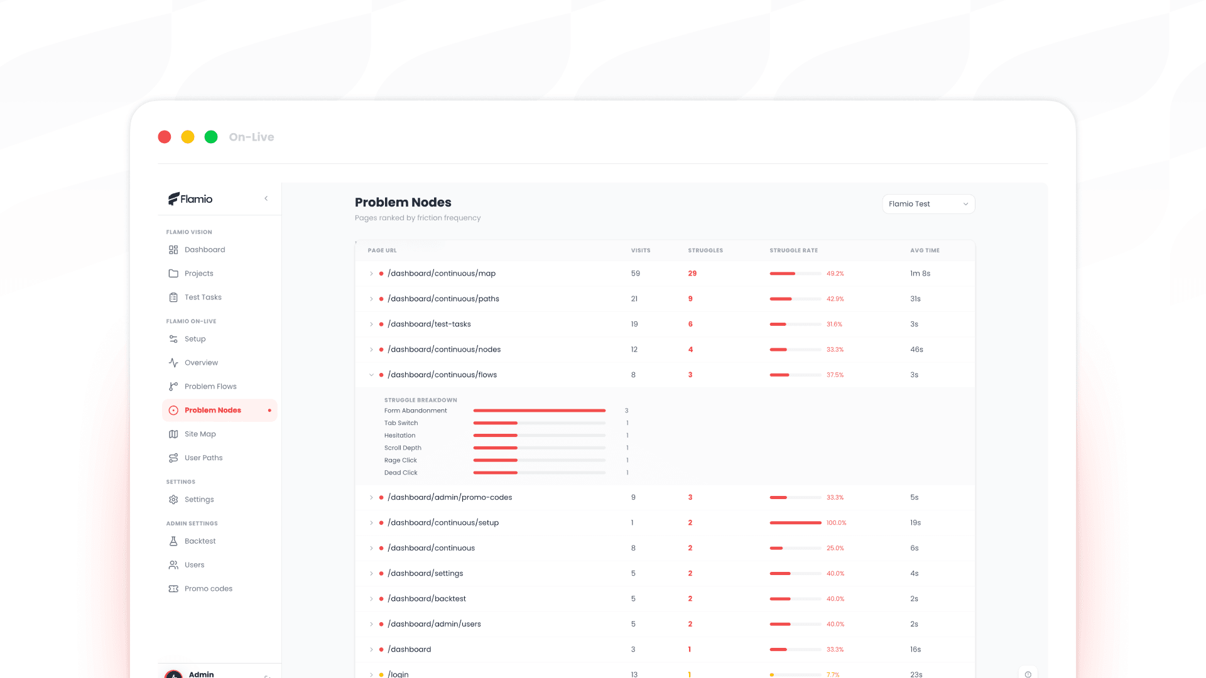Click the PAGE URL column header
1206x678 pixels.
coord(382,250)
